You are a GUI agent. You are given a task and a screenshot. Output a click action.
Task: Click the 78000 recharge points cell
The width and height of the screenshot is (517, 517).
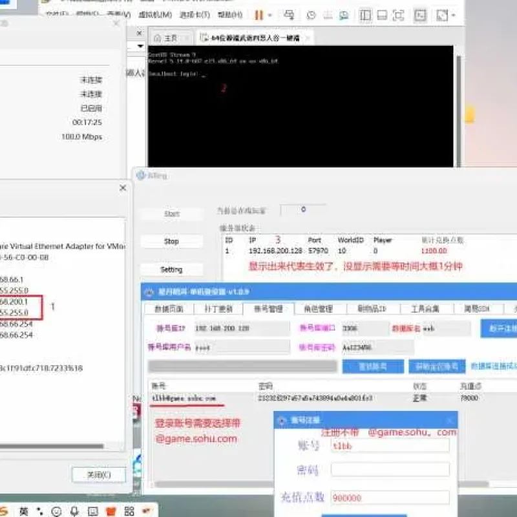[469, 398]
